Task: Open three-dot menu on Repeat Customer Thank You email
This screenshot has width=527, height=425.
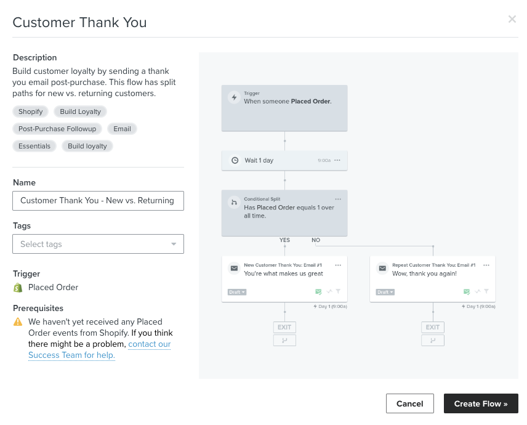Action: [486, 265]
